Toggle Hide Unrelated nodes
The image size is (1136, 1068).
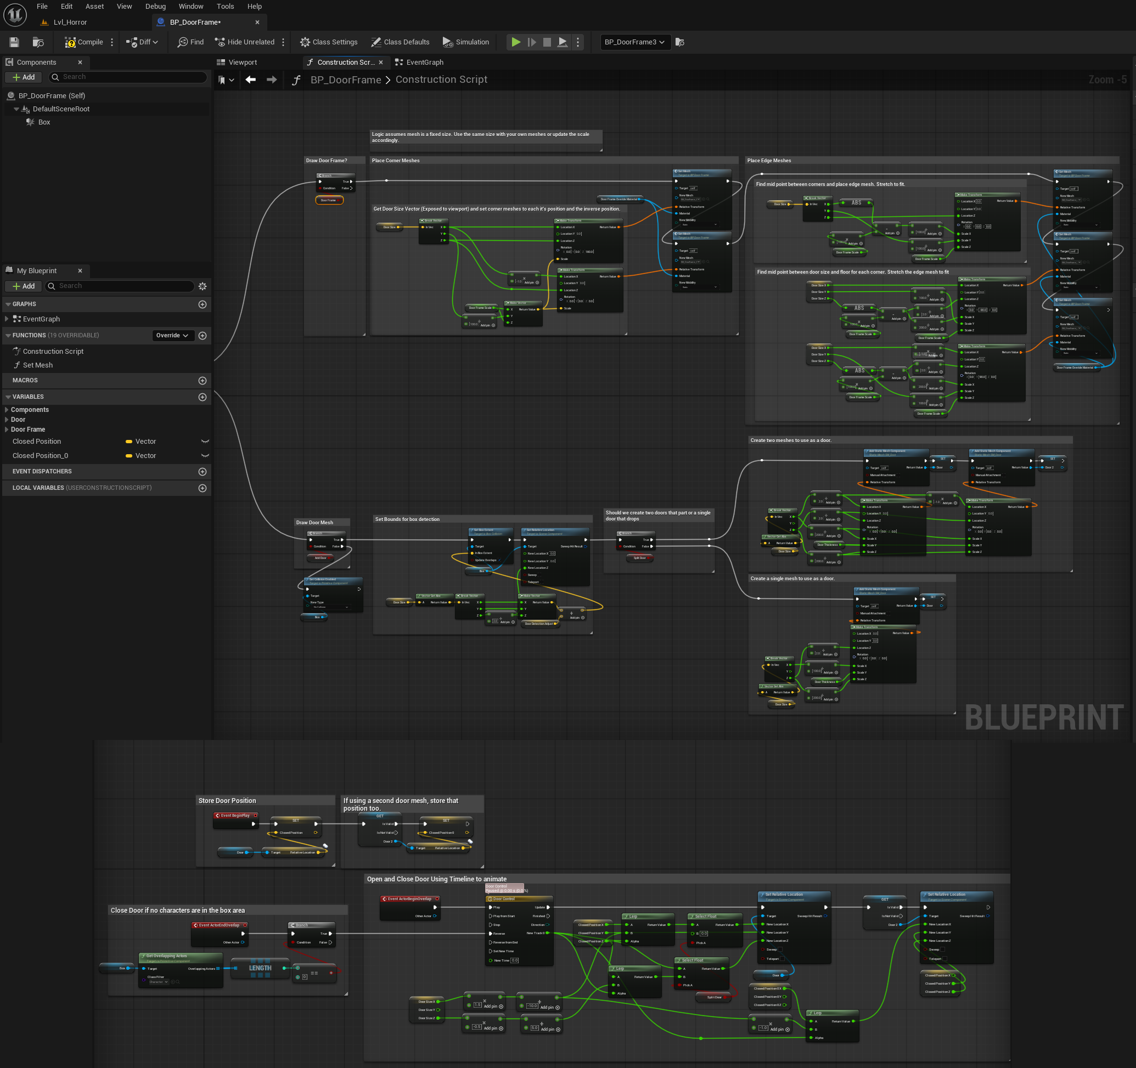245,42
